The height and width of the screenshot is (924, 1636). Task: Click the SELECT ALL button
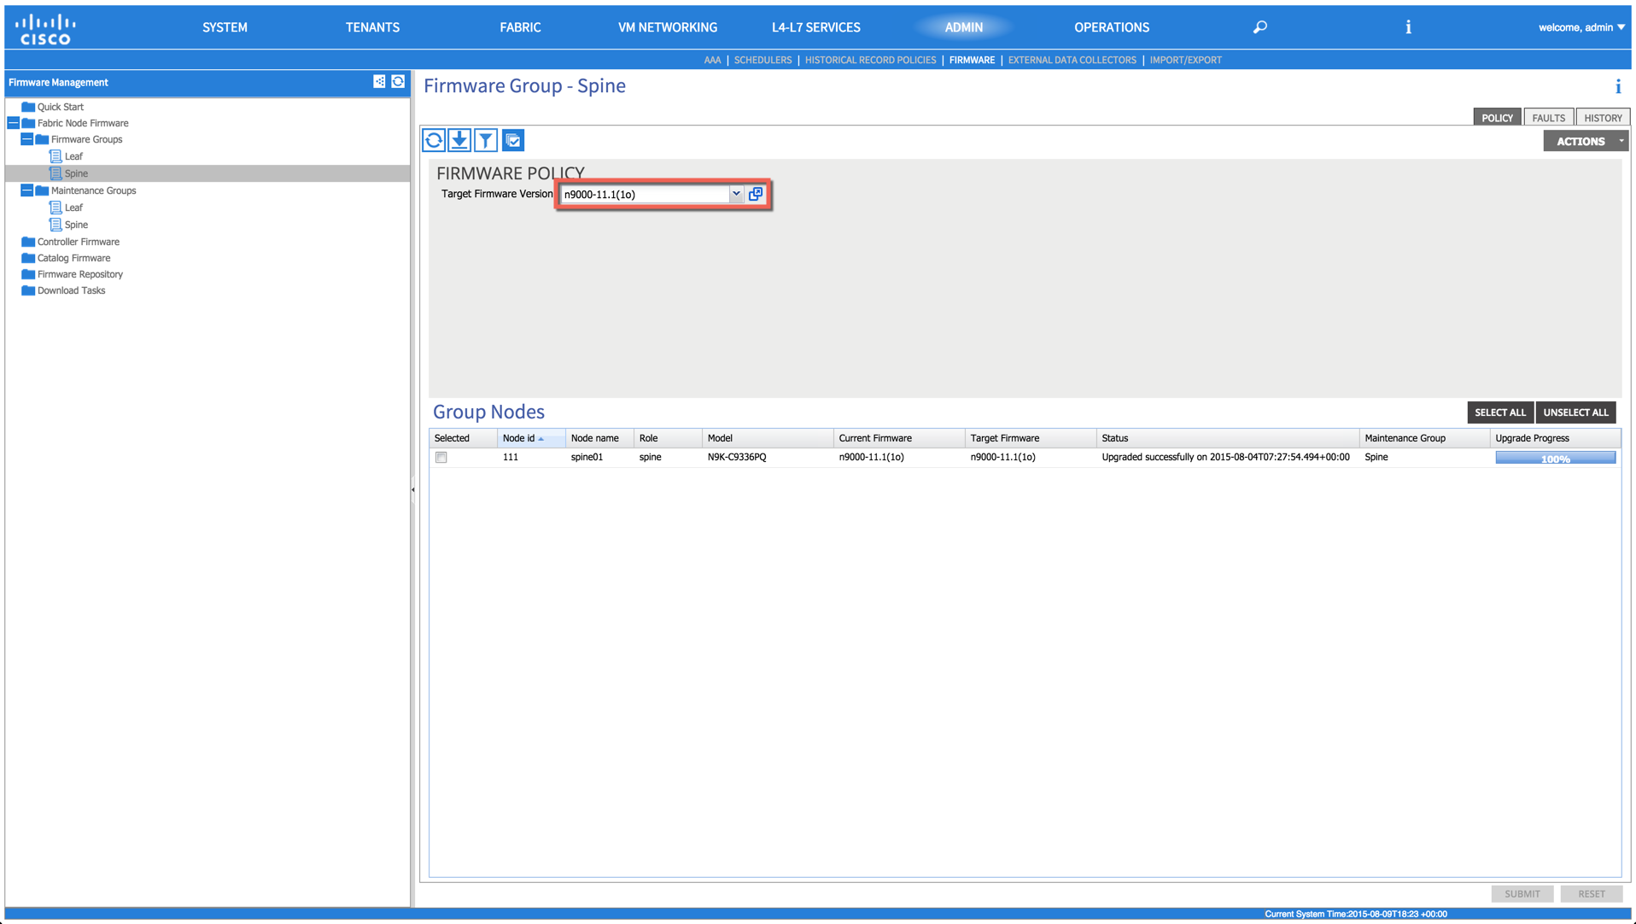point(1500,412)
